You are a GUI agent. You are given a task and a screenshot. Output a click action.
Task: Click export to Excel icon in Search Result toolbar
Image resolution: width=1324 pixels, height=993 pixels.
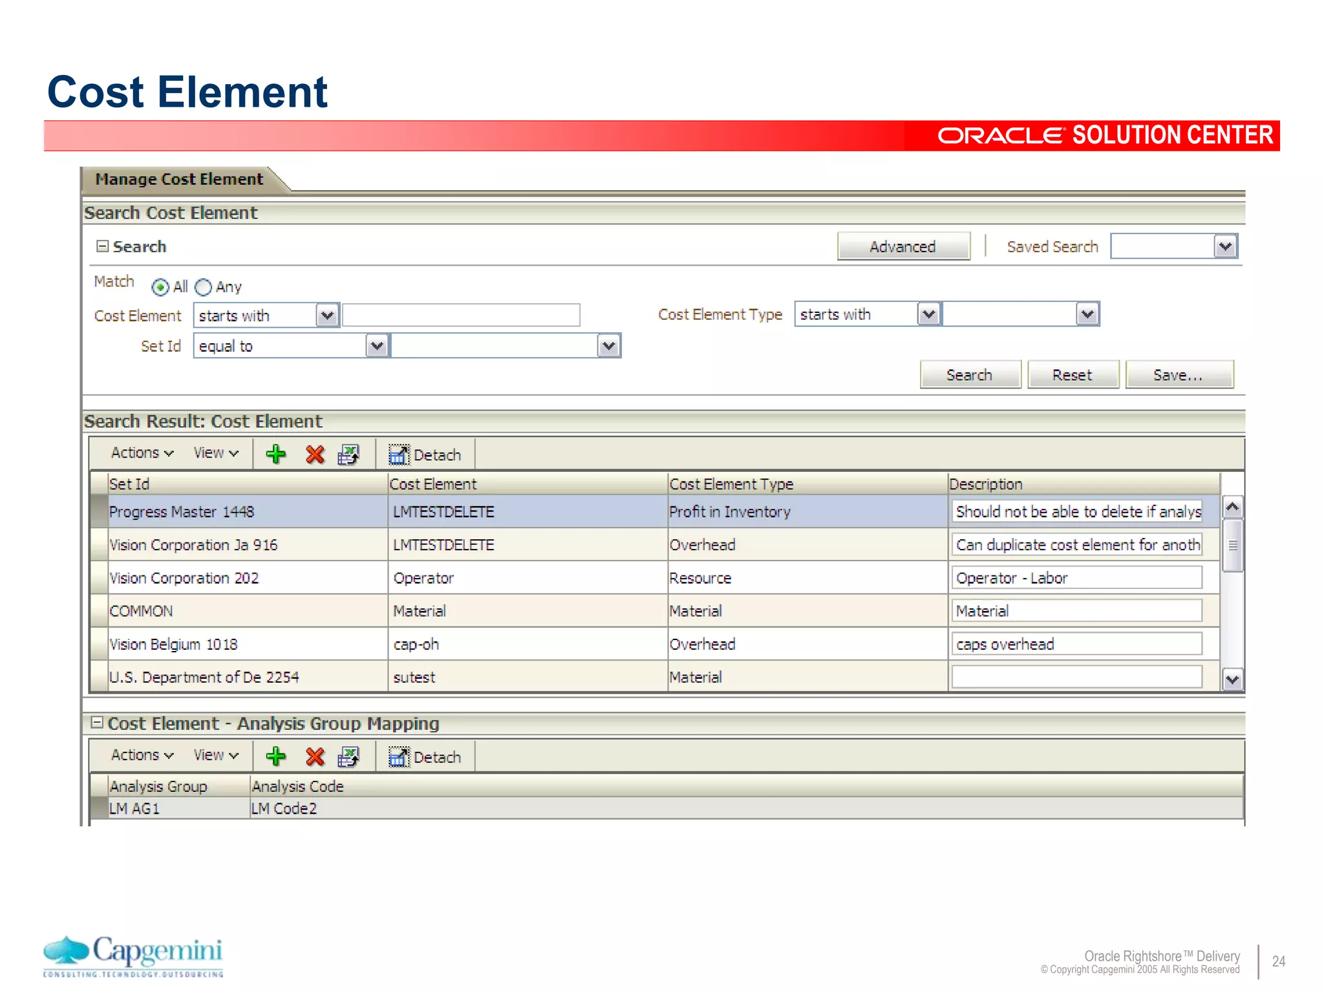348,454
